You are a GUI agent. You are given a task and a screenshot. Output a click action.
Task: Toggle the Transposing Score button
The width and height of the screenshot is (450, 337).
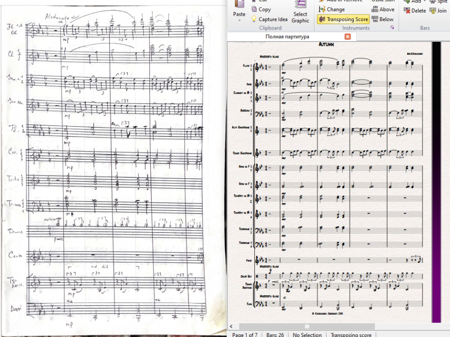coord(343,19)
